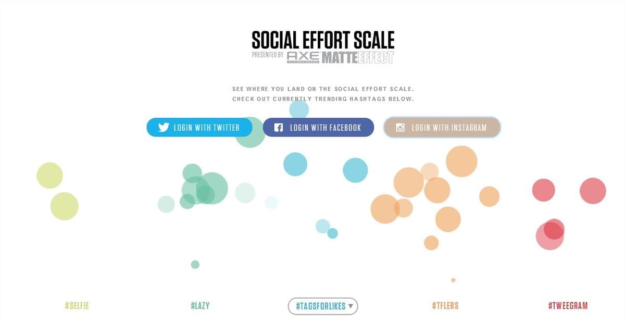
Task: Log in with Facebook button
Action: 318,127
